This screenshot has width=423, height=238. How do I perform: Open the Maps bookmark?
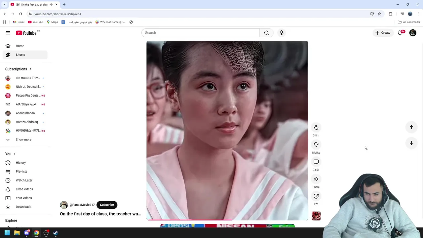52,22
